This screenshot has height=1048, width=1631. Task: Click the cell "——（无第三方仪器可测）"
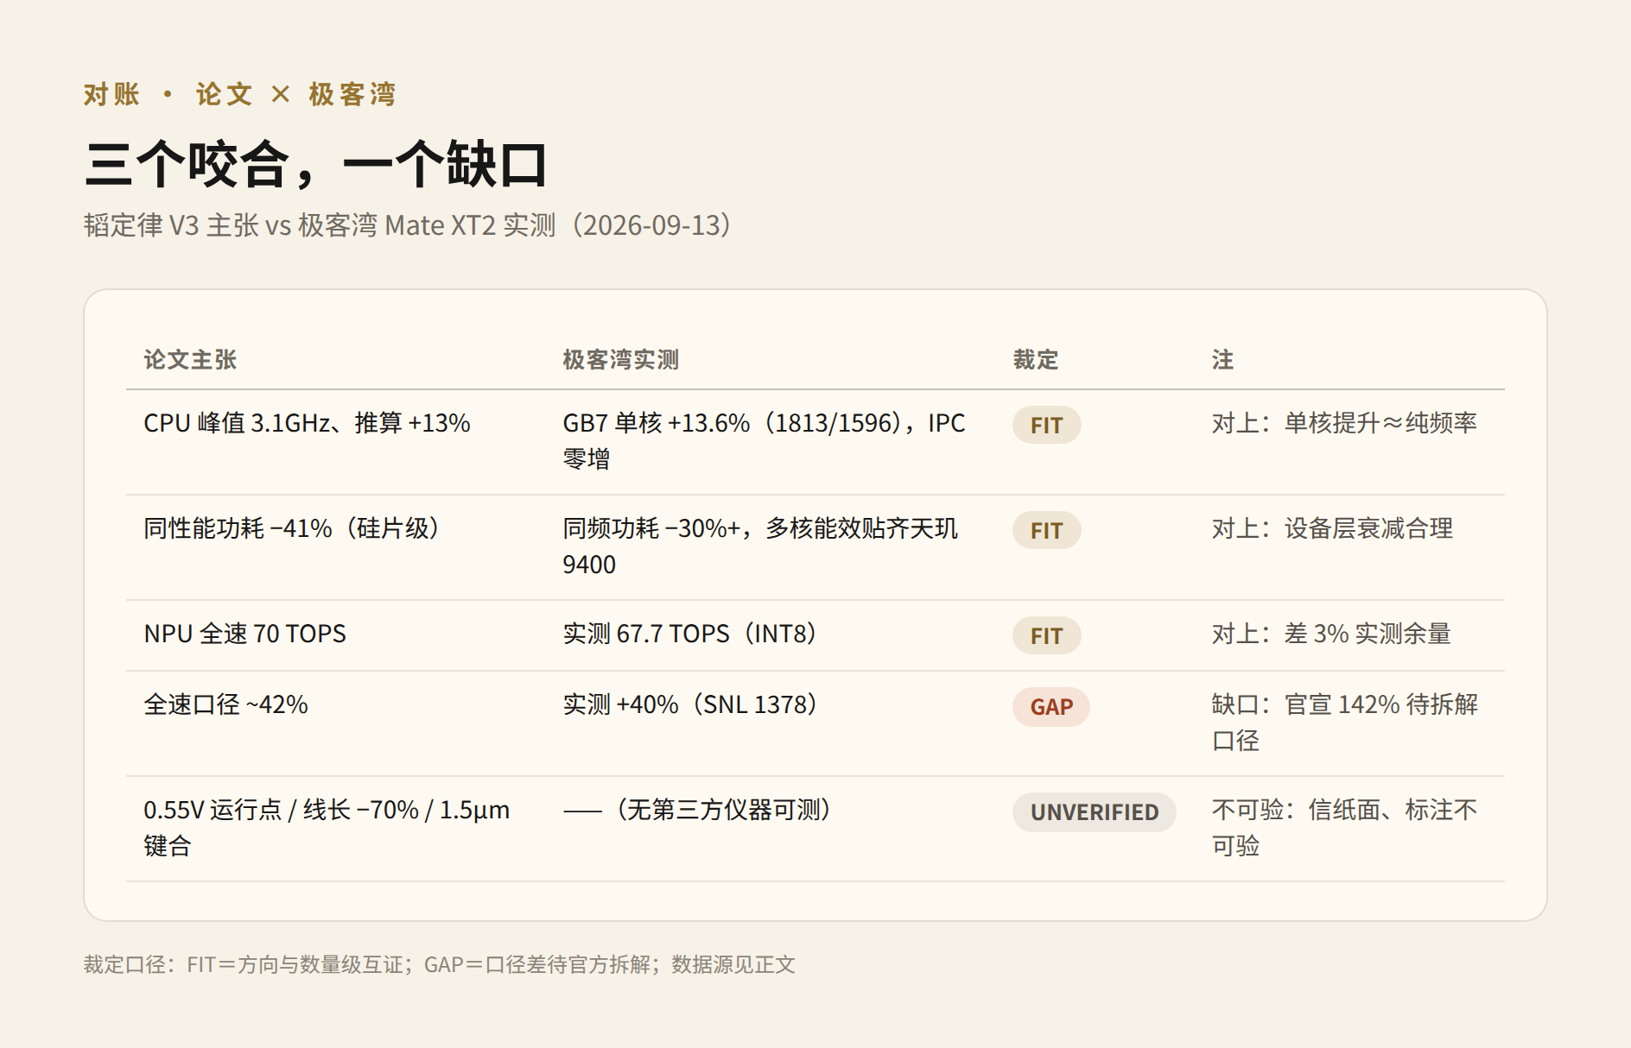click(x=697, y=810)
